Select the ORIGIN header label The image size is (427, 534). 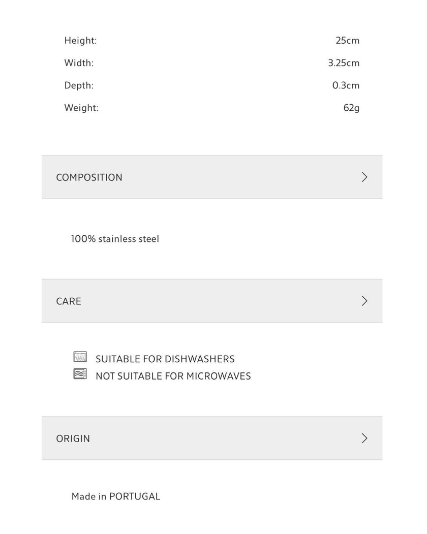[73, 438]
